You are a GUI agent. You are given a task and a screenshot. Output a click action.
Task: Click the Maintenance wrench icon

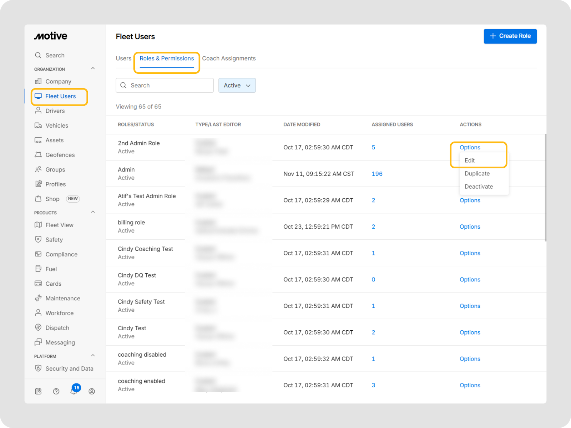tap(38, 298)
